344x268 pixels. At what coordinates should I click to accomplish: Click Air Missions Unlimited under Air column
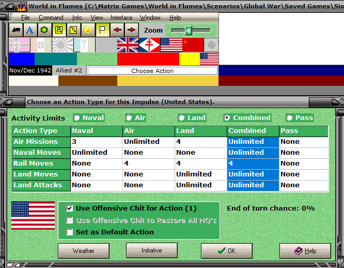[149, 142]
